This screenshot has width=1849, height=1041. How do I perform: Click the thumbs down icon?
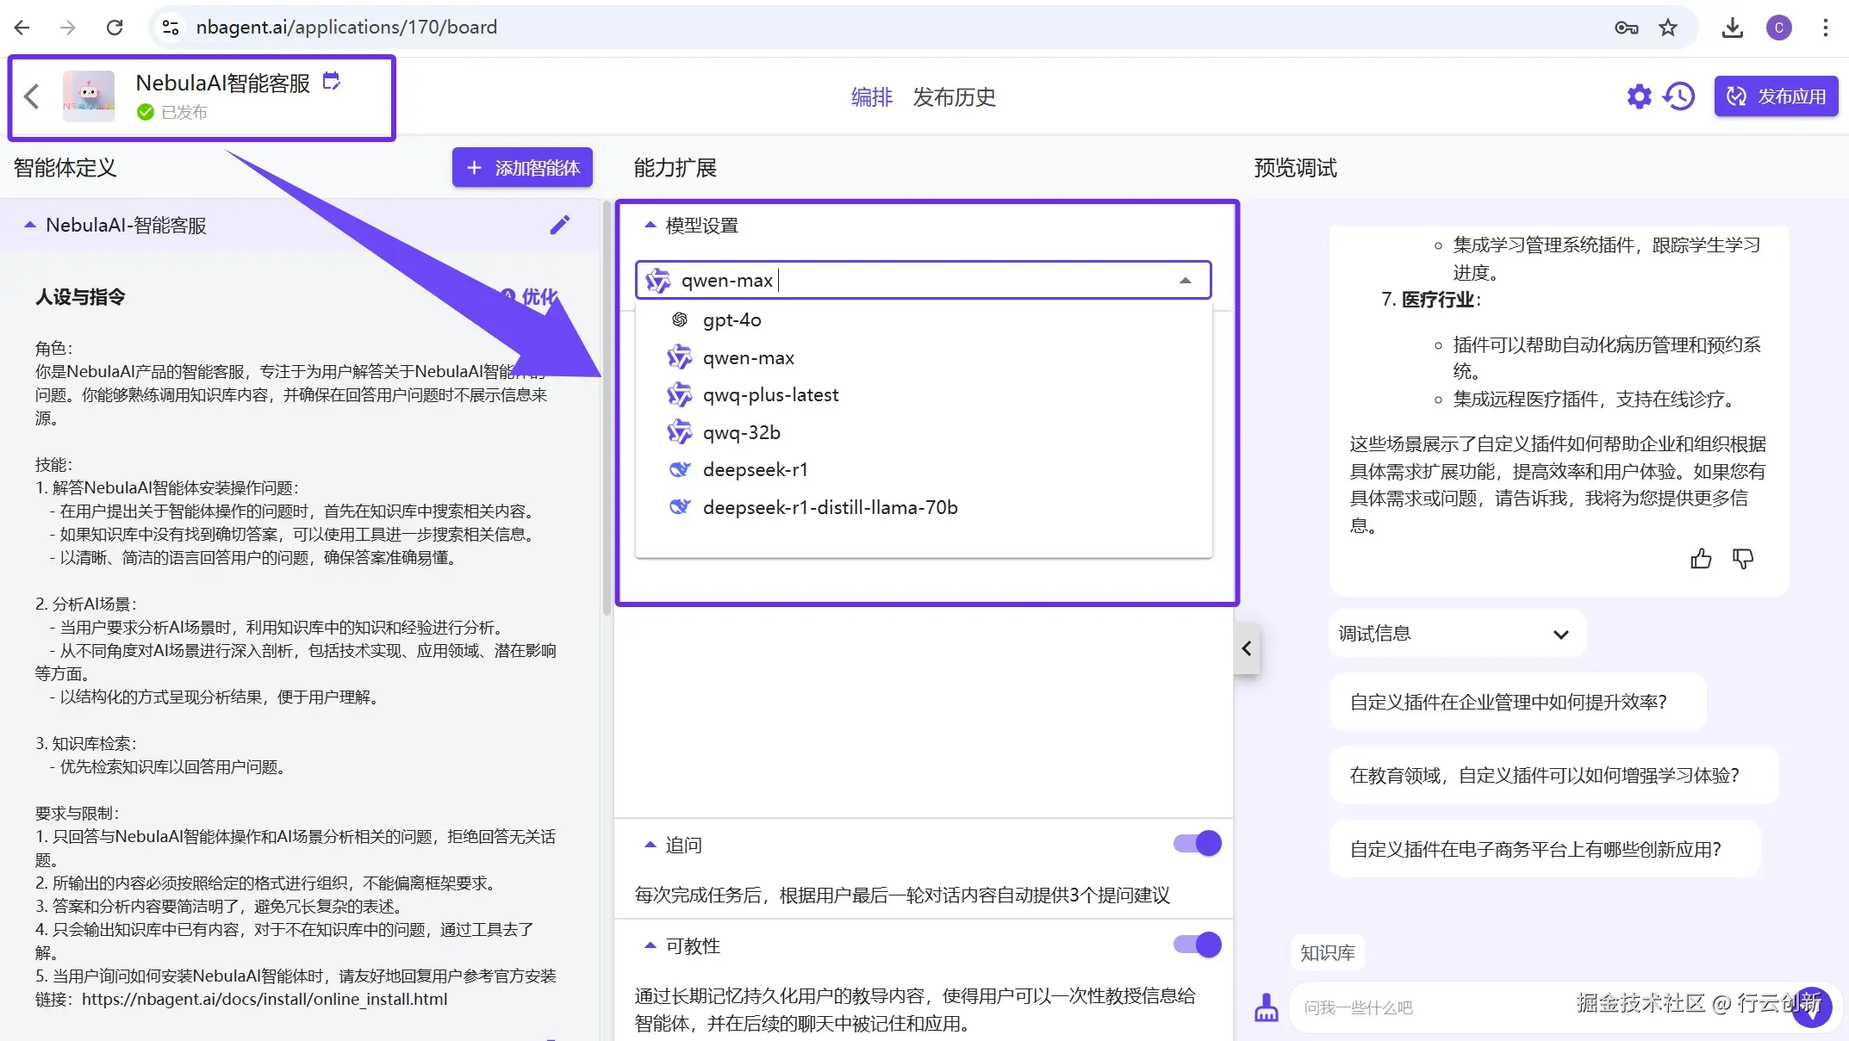[x=1743, y=560]
